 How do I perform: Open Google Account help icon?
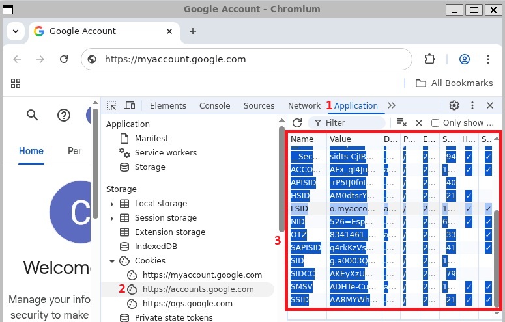coord(64,115)
